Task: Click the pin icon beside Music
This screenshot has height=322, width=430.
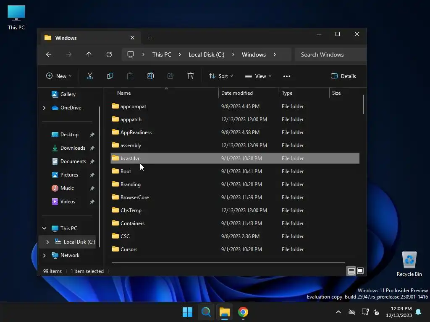Action: click(92, 188)
